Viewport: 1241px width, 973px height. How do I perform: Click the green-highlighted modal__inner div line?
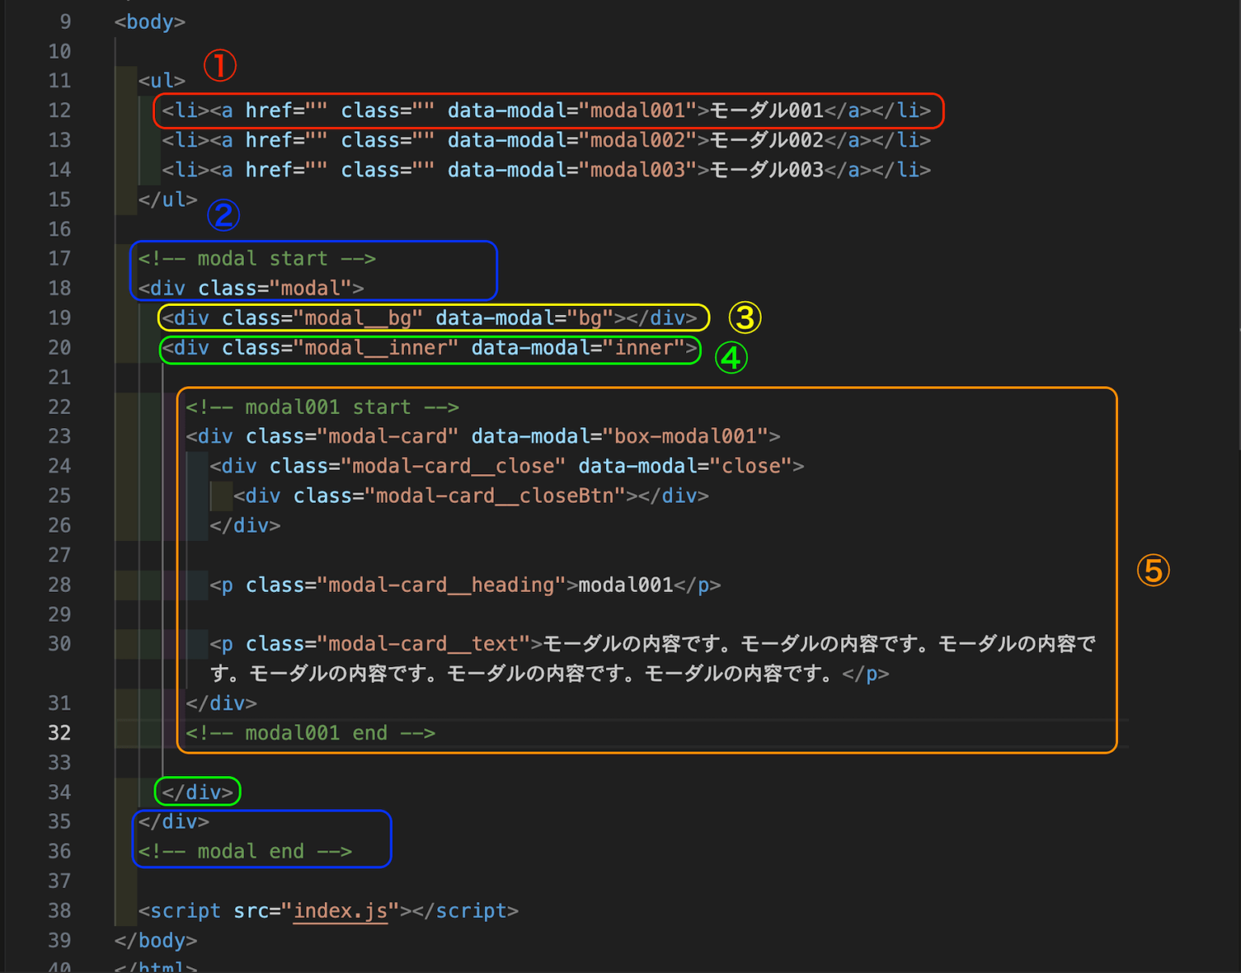[428, 348]
